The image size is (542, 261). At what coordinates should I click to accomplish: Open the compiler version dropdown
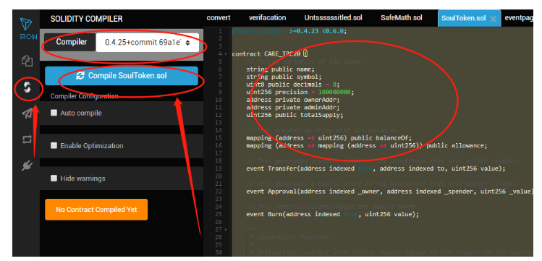point(147,43)
